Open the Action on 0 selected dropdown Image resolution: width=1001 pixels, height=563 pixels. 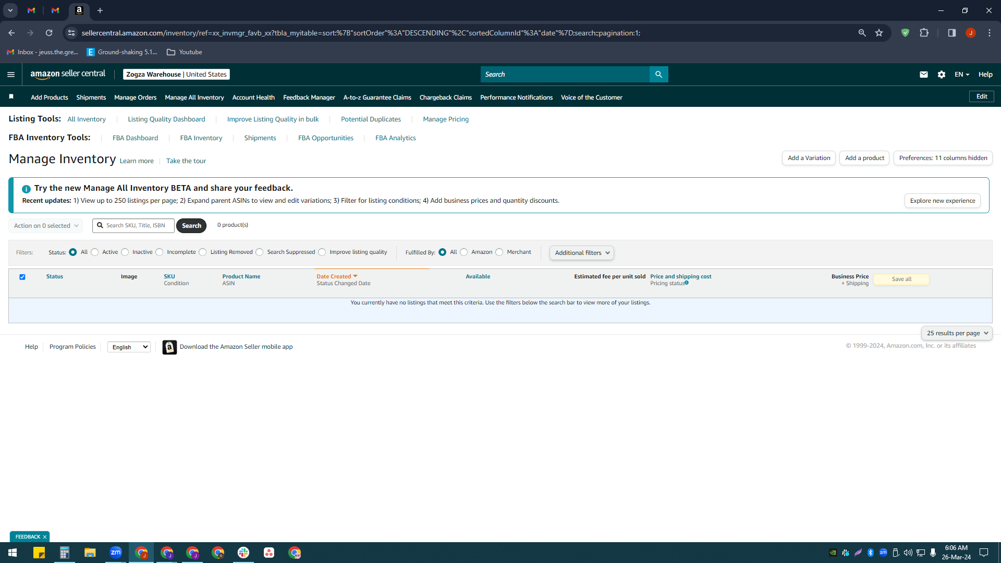[46, 226]
